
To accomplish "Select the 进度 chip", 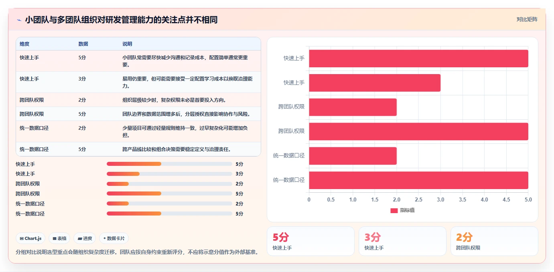I will tap(85, 238).
